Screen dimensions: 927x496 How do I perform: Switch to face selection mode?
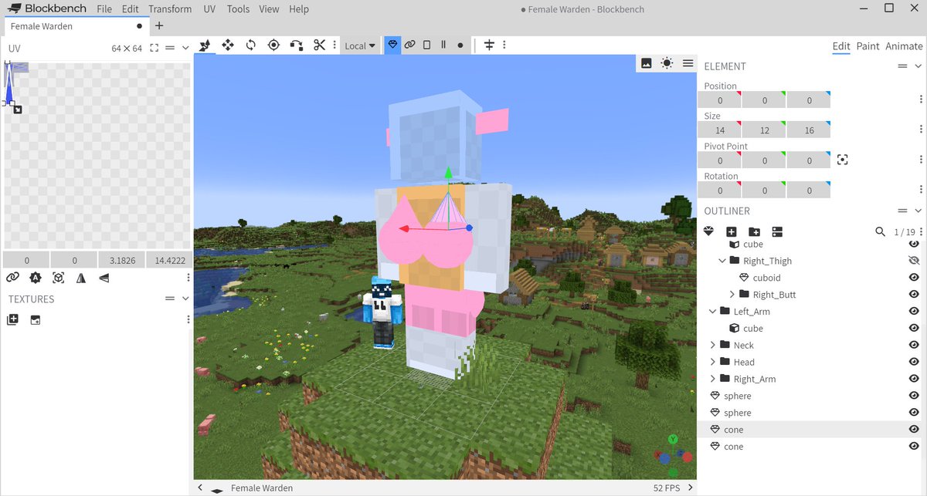click(x=427, y=46)
